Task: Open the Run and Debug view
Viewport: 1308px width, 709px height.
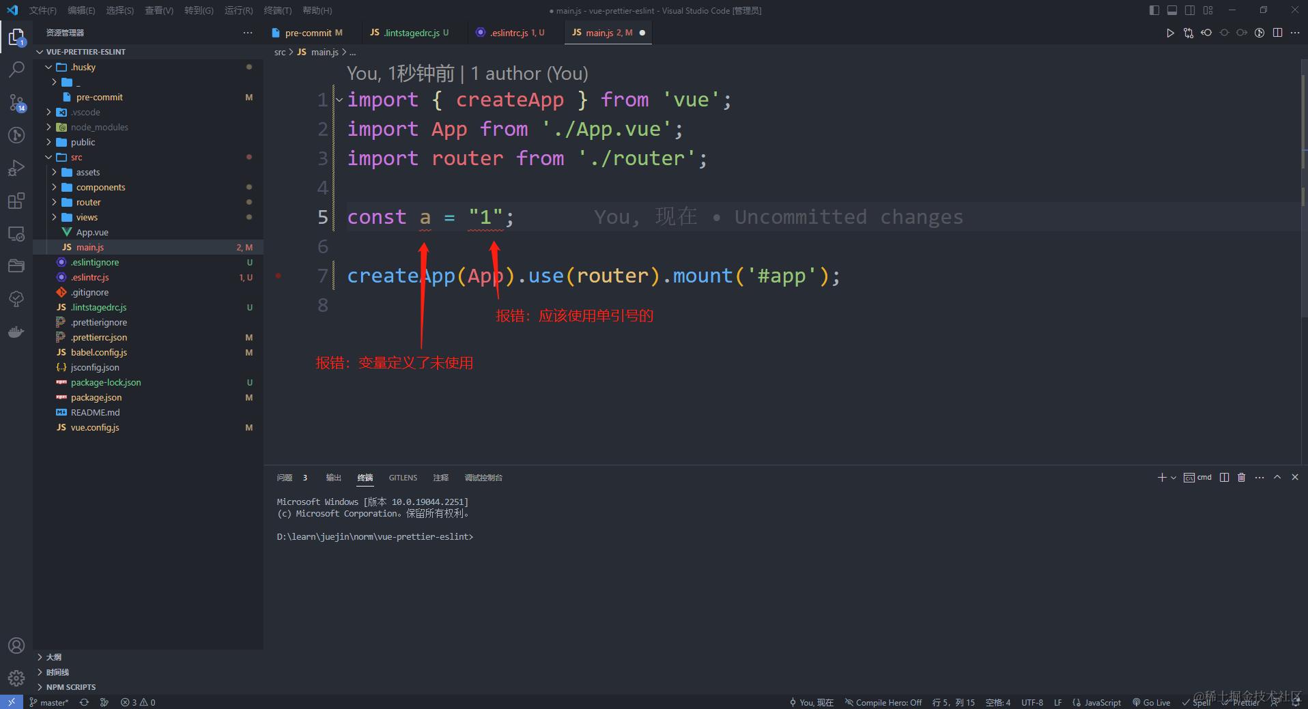Action: pyautogui.click(x=16, y=168)
